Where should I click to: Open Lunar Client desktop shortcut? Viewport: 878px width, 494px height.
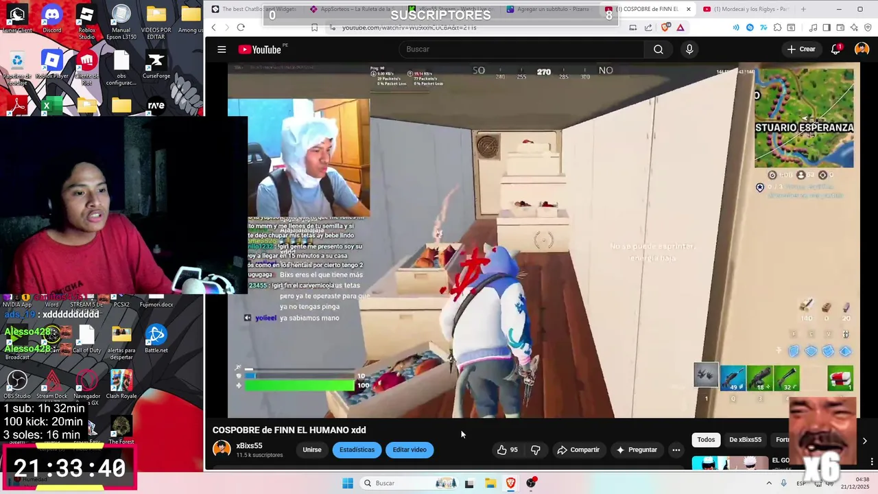coord(17,19)
